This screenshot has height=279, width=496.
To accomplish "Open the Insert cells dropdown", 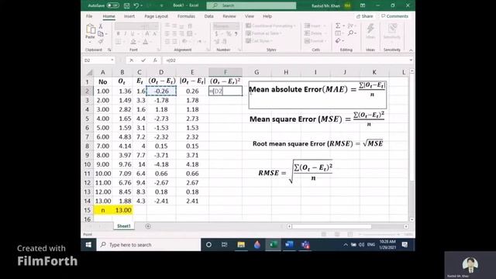I will (315, 26).
